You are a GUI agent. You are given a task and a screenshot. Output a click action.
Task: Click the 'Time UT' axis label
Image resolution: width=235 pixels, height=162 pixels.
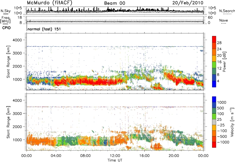[x=115, y=160]
